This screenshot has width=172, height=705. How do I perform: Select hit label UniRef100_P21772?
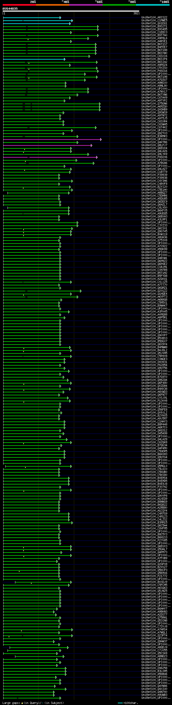(x=154, y=576)
